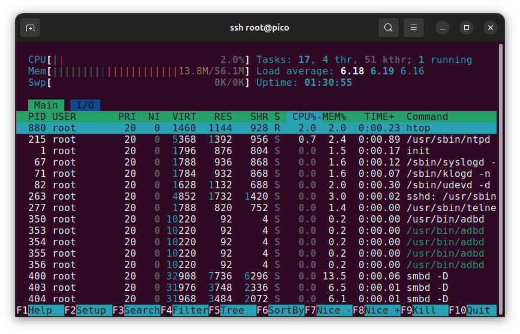Screen dimensions: 520x334
Task: Click F10 Quit to exit htop
Action: [473, 311]
